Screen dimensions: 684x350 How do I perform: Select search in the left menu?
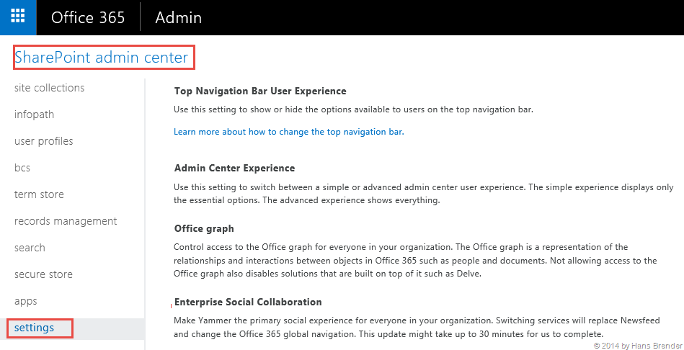click(30, 248)
